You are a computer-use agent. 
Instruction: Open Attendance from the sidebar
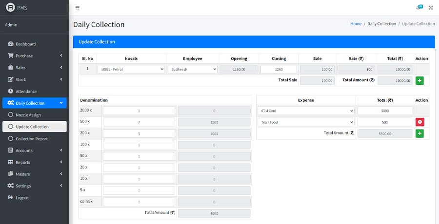tap(26, 91)
